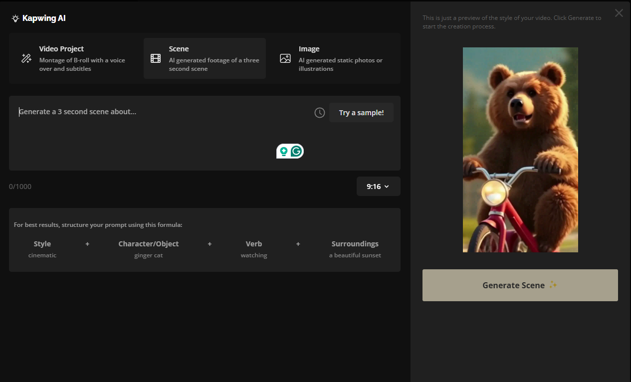Click the picture frame Image icon
631x382 pixels.
(285, 58)
